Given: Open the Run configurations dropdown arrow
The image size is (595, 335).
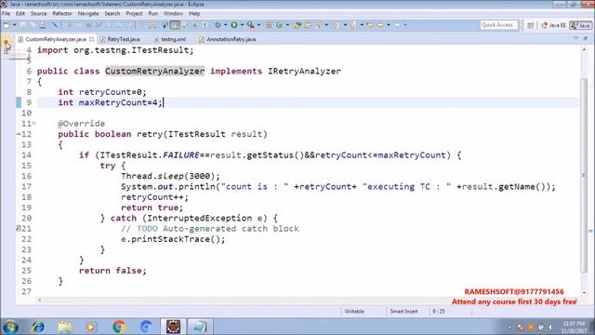Looking at the screenshot, I should pos(242,25).
